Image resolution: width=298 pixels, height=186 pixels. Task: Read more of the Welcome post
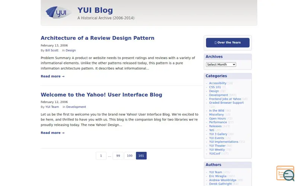(x=53, y=133)
